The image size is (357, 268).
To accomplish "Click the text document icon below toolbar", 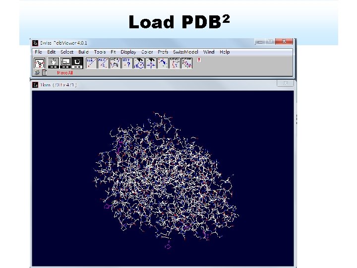I will 45,72.
